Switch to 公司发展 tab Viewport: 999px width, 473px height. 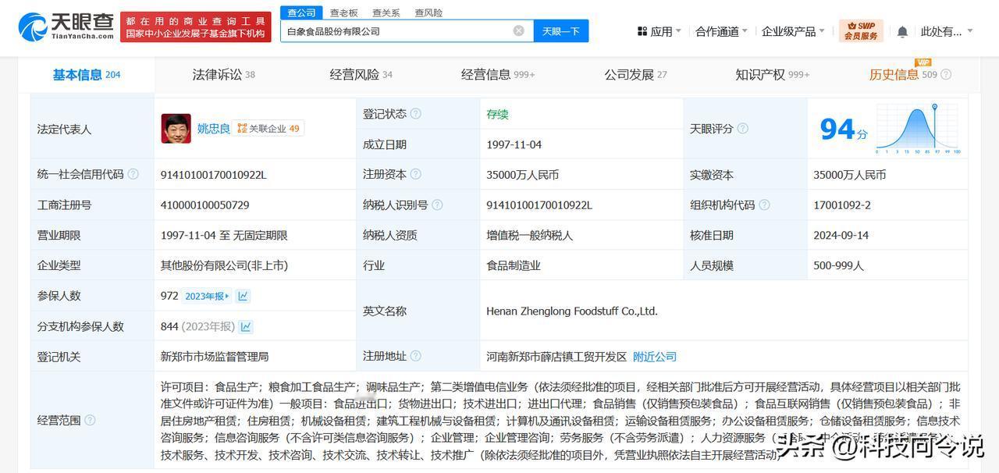(x=635, y=75)
